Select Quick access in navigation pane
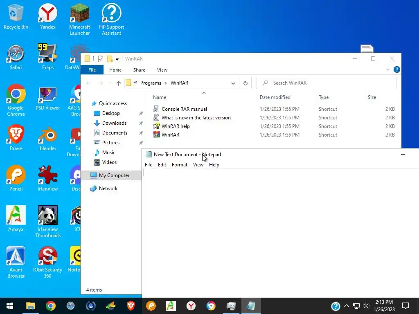 tap(110, 103)
